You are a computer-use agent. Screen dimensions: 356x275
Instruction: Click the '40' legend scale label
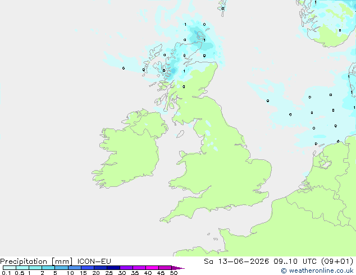148,273
